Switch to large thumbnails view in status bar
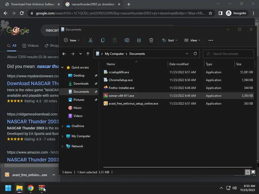The image size is (259, 194). click(x=253, y=172)
